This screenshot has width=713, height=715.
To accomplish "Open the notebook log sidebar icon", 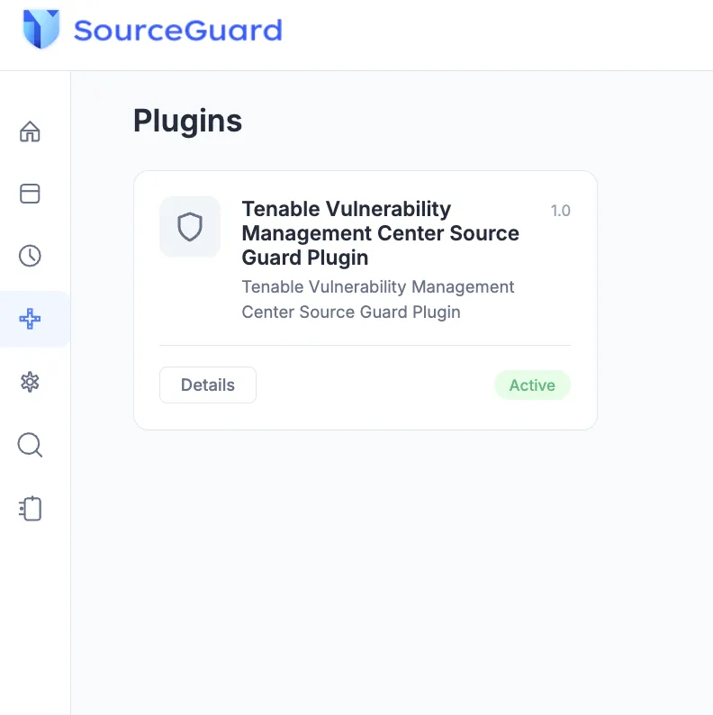I will (x=30, y=509).
